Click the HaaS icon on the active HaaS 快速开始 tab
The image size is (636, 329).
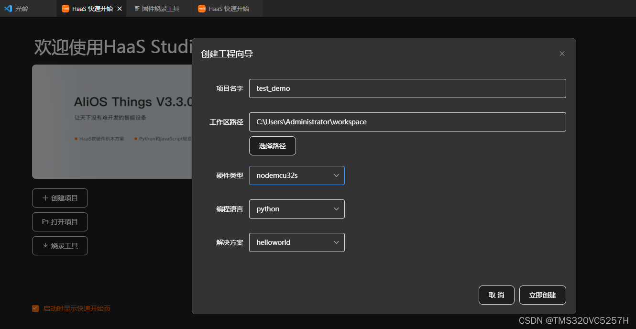(x=66, y=9)
